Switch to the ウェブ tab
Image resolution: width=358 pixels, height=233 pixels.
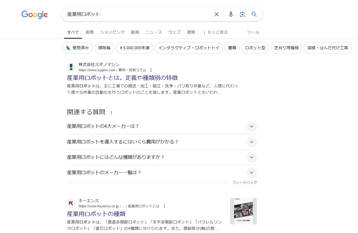coord(174,32)
